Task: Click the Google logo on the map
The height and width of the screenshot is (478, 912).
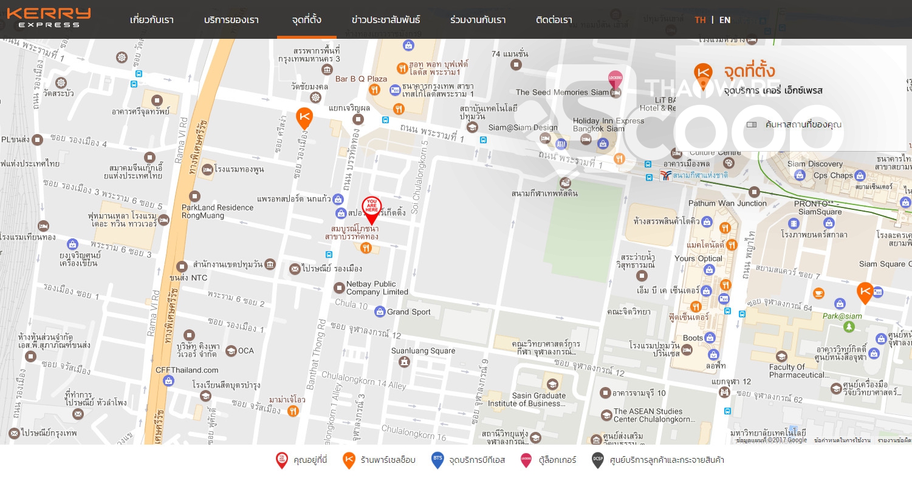Action: [x=798, y=440]
